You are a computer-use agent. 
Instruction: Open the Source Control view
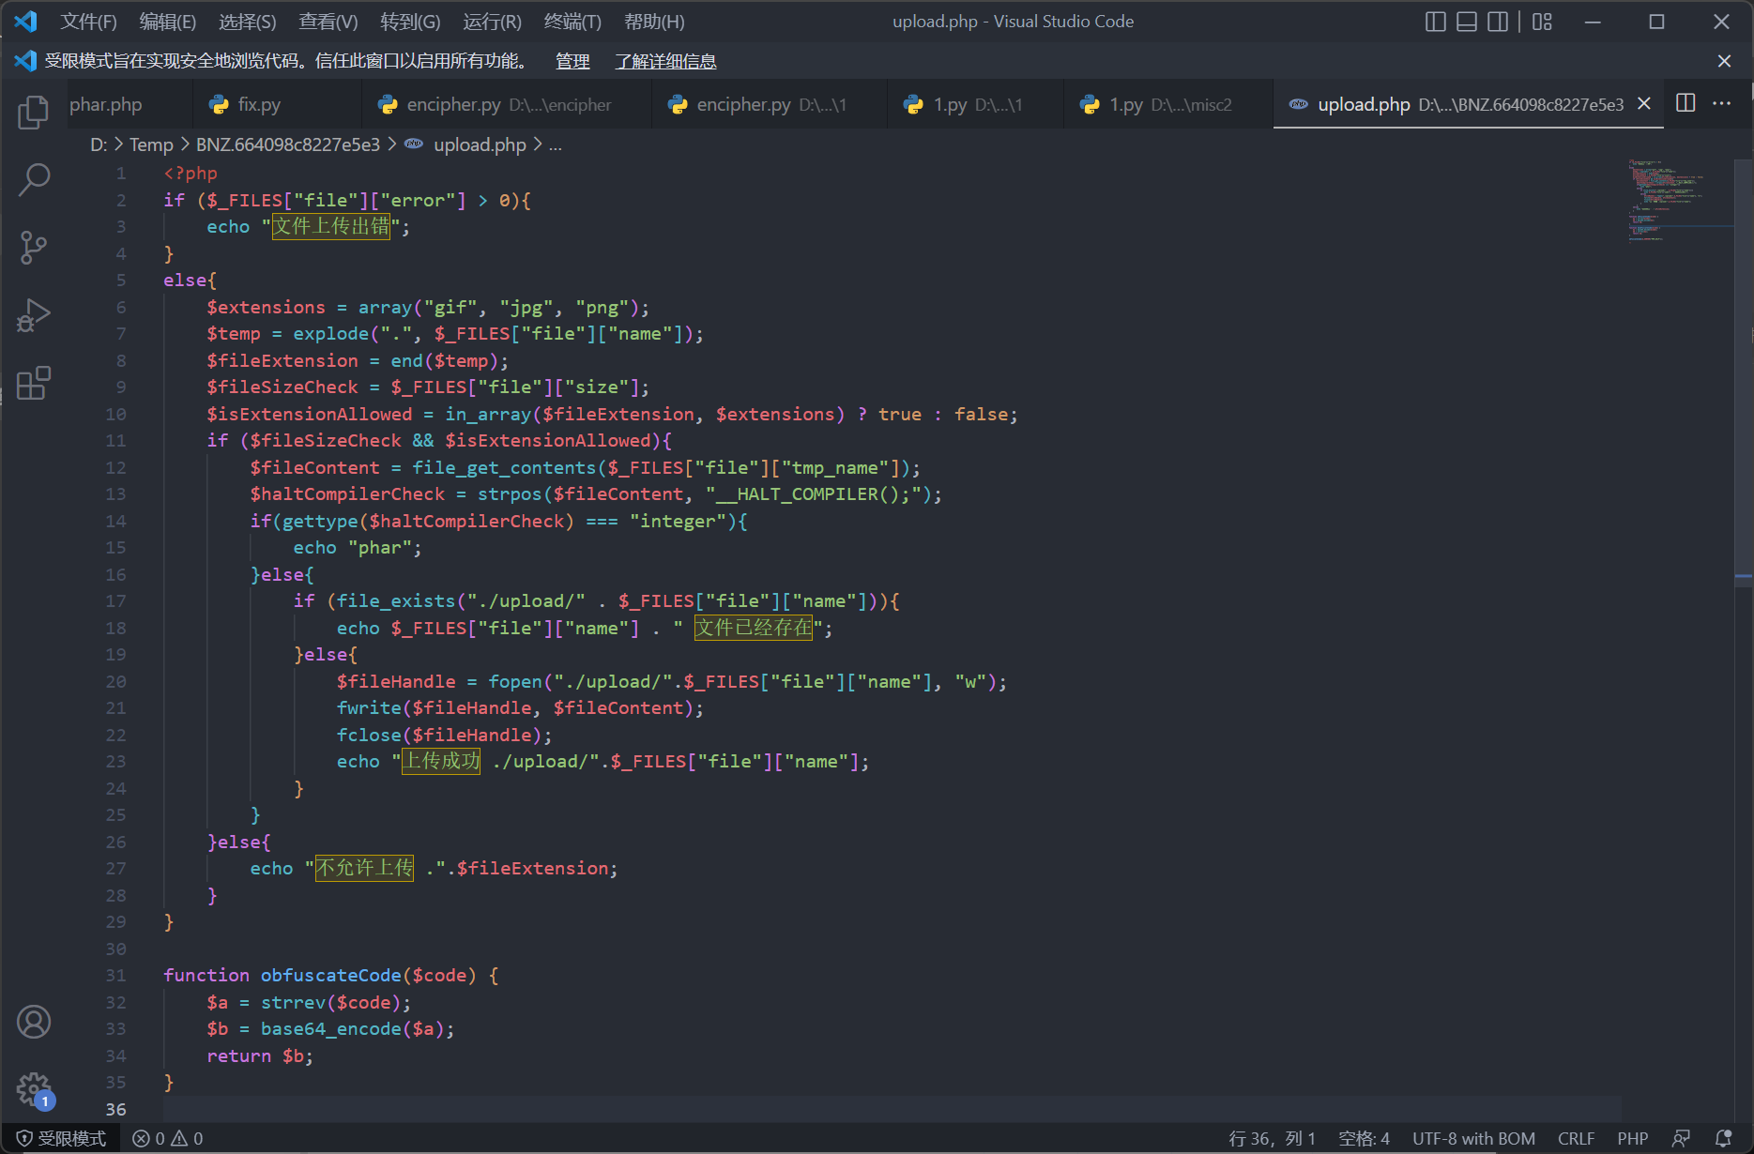pyautogui.click(x=34, y=248)
